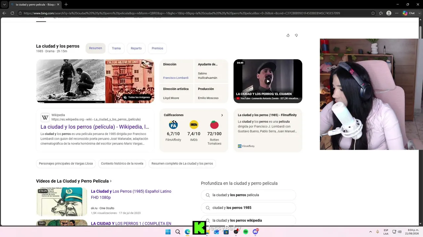Open Spotify from the taskbar
The width and height of the screenshot is (423, 237).
coord(246,232)
